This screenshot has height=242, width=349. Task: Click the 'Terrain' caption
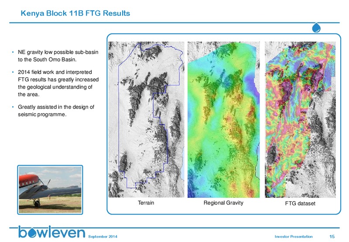[x=146, y=203]
